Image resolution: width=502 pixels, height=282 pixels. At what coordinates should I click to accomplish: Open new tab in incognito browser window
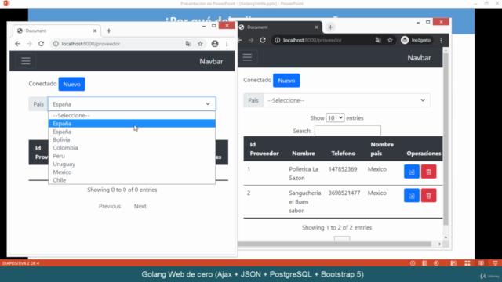tap(330, 27)
